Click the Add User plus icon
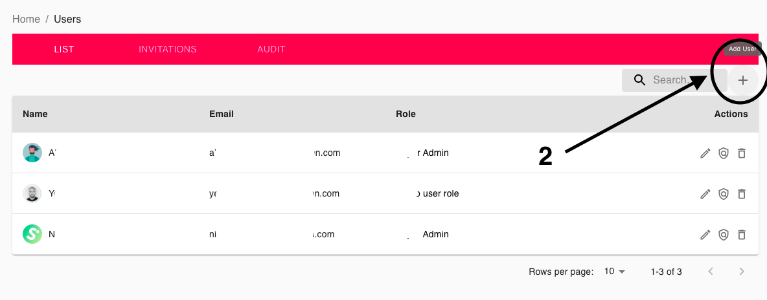 coord(743,81)
